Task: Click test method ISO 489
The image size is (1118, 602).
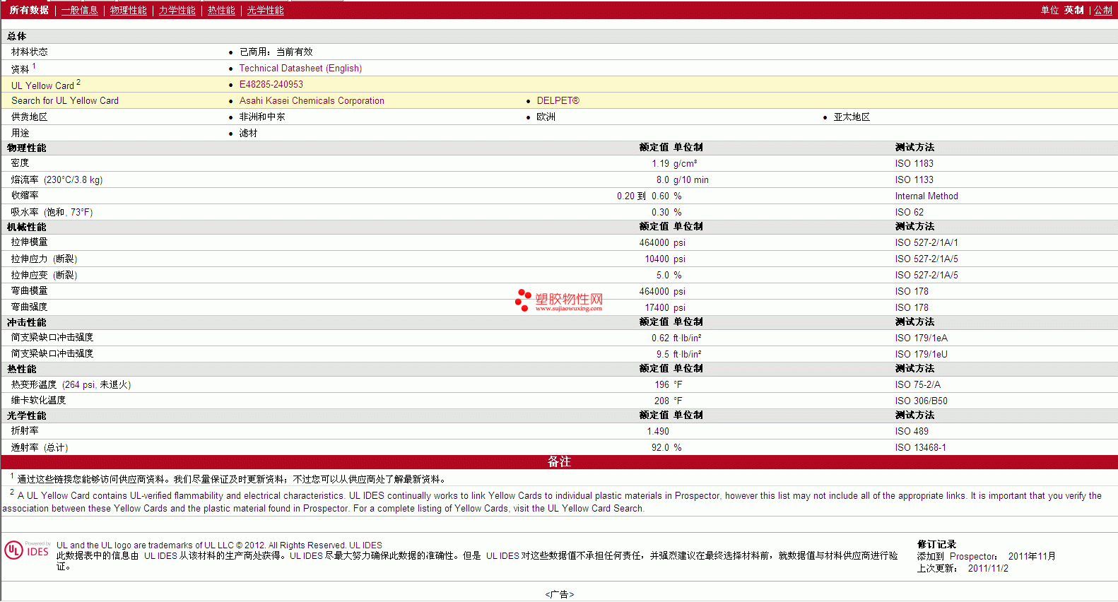Action: (912, 431)
